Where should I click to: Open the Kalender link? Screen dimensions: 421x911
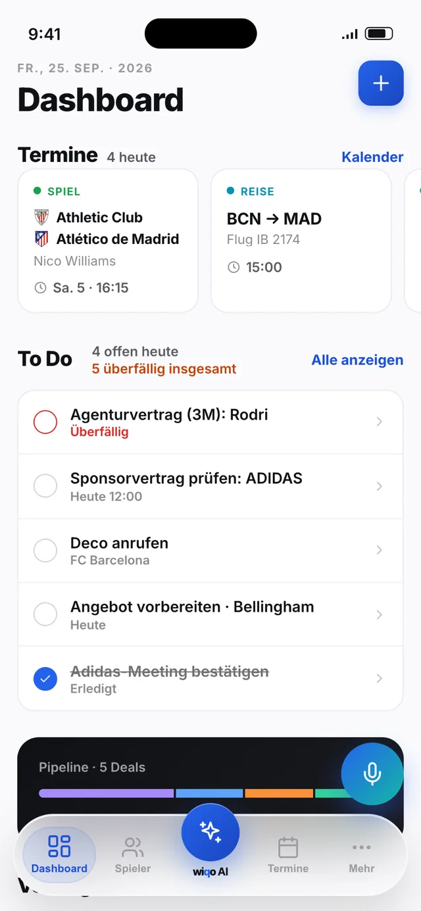(372, 157)
